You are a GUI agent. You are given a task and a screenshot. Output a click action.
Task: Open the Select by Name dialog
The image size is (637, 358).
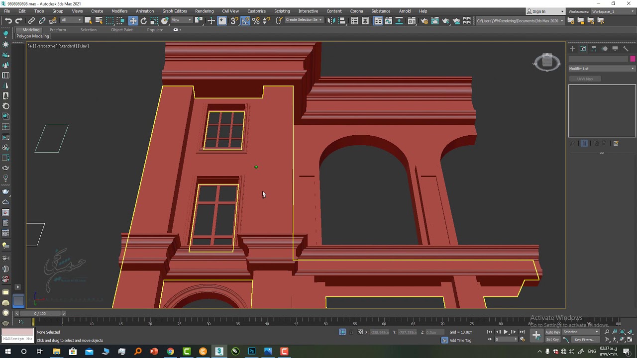[99, 20]
